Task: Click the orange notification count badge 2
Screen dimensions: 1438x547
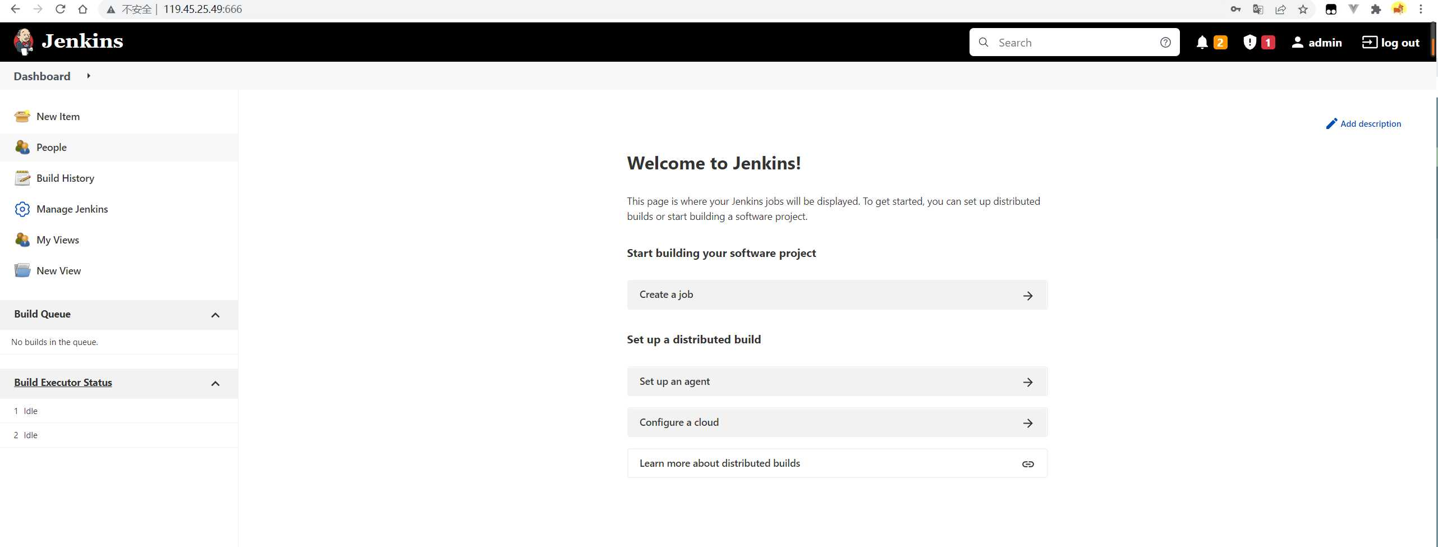Action: point(1220,43)
